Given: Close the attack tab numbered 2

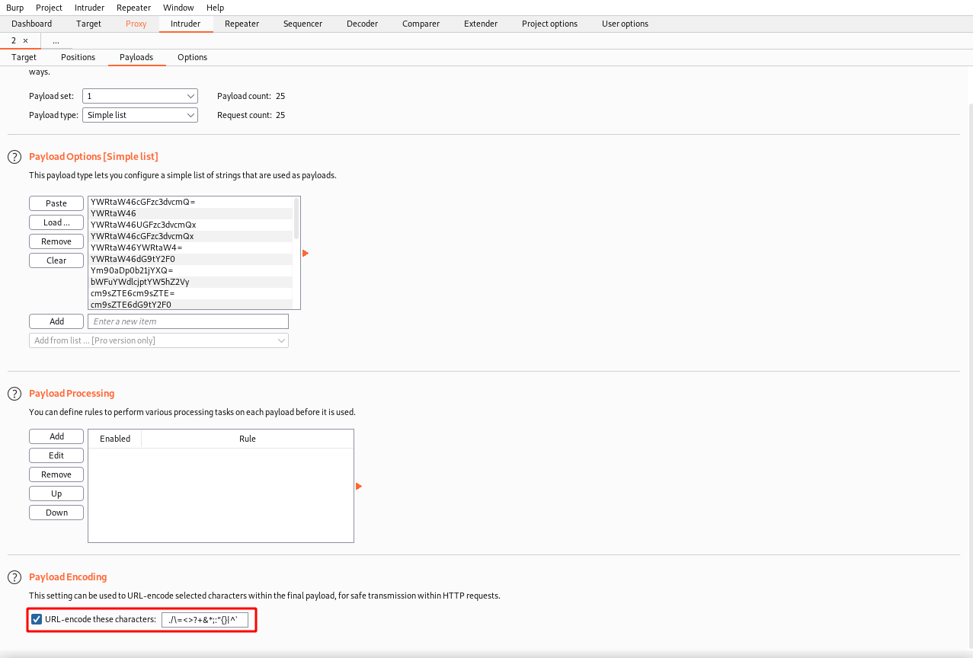Looking at the screenshot, I should click(25, 40).
